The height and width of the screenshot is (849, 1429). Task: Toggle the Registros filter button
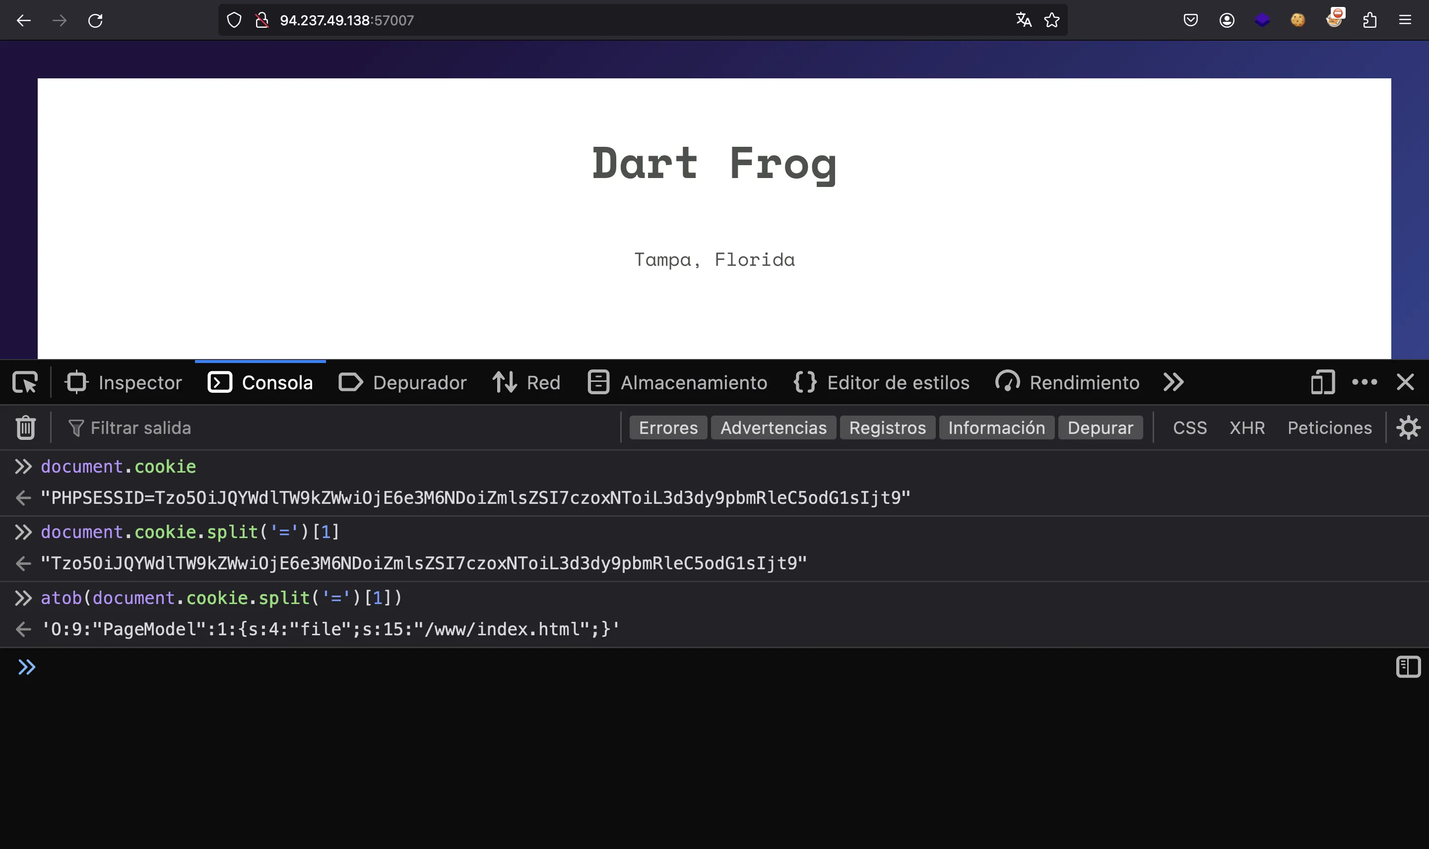tap(887, 427)
